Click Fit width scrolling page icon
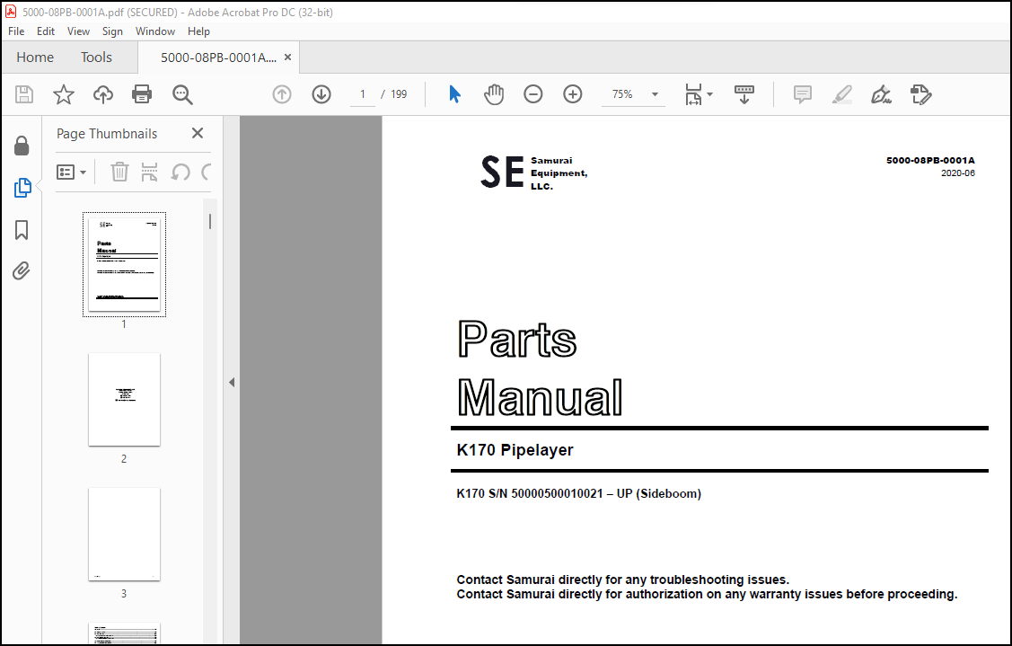Screen dimensions: 1012x646 tap(693, 94)
